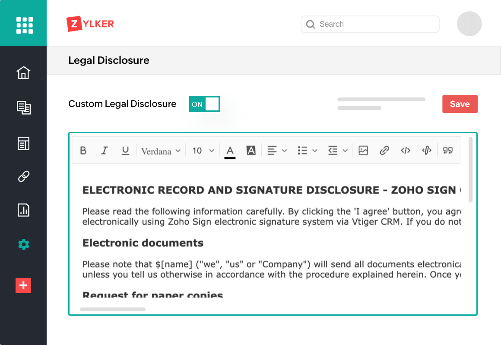Open the insert code snippet tool
Viewport: 501px width, 345px height.
click(405, 150)
